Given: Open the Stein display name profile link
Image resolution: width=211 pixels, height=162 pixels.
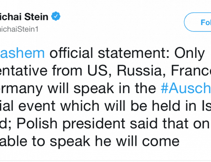Looking at the screenshot, I should [x=24, y=17].
